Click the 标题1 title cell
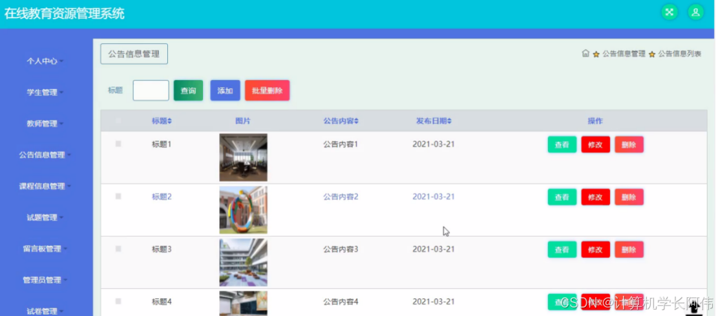The width and height of the screenshot is (716, 316). tap(162, 144)
